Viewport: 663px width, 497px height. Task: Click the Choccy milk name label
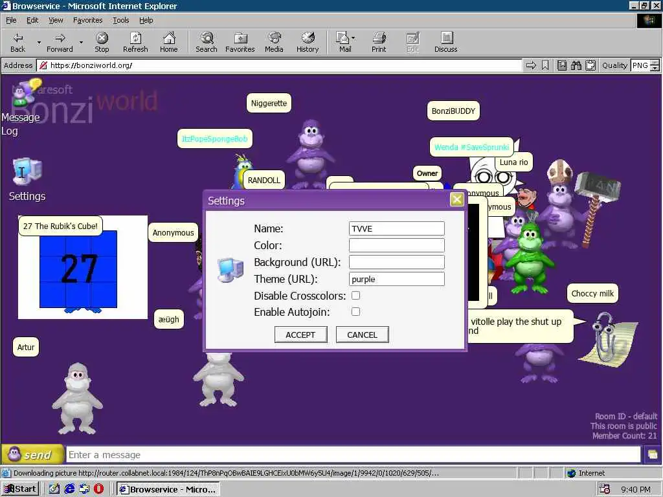pyautogui.click(x=592, y=293)
